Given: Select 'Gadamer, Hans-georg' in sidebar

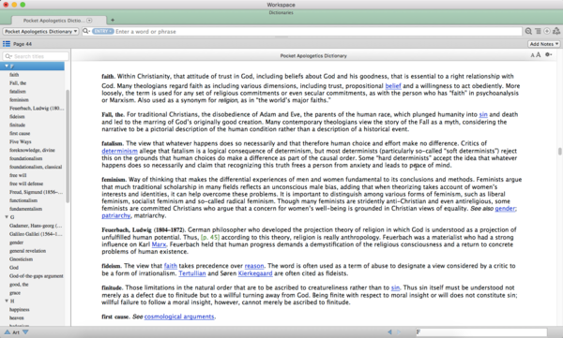Looking at the screenshot, I should (x=36, y=226).
